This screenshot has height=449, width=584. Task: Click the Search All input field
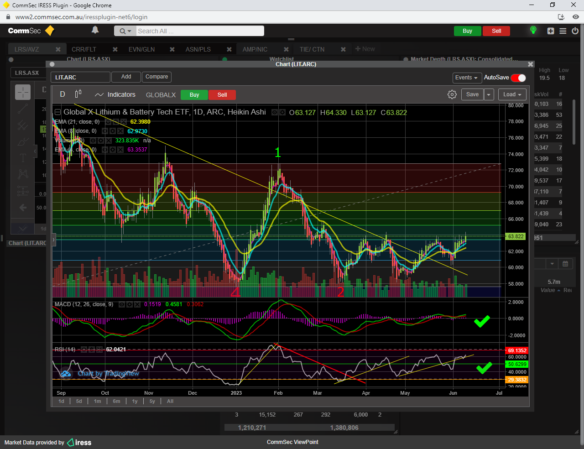[x=200, y=31]
